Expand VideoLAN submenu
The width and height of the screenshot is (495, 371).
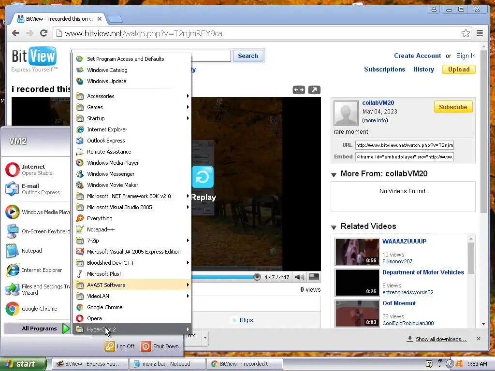click(x=132, y=296)
